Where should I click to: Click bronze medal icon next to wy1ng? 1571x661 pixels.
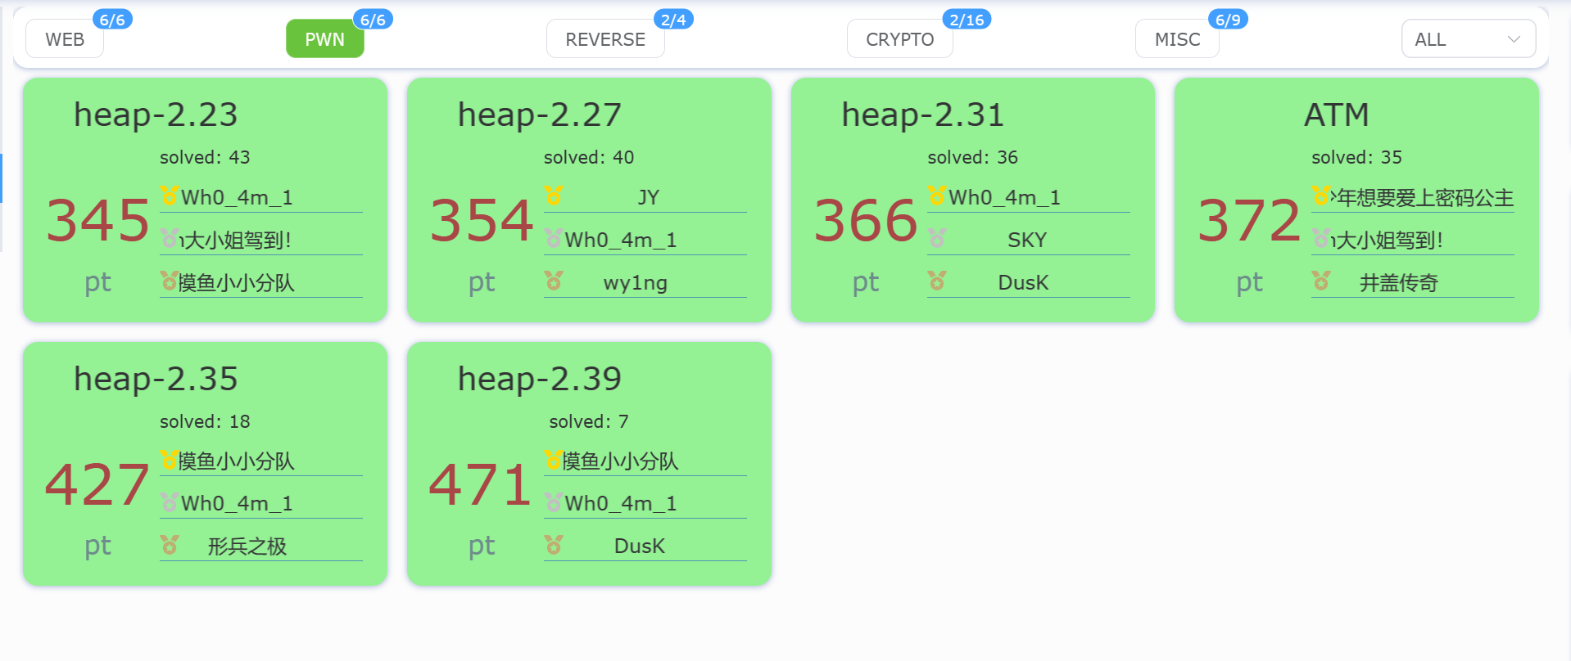(554, 281)
